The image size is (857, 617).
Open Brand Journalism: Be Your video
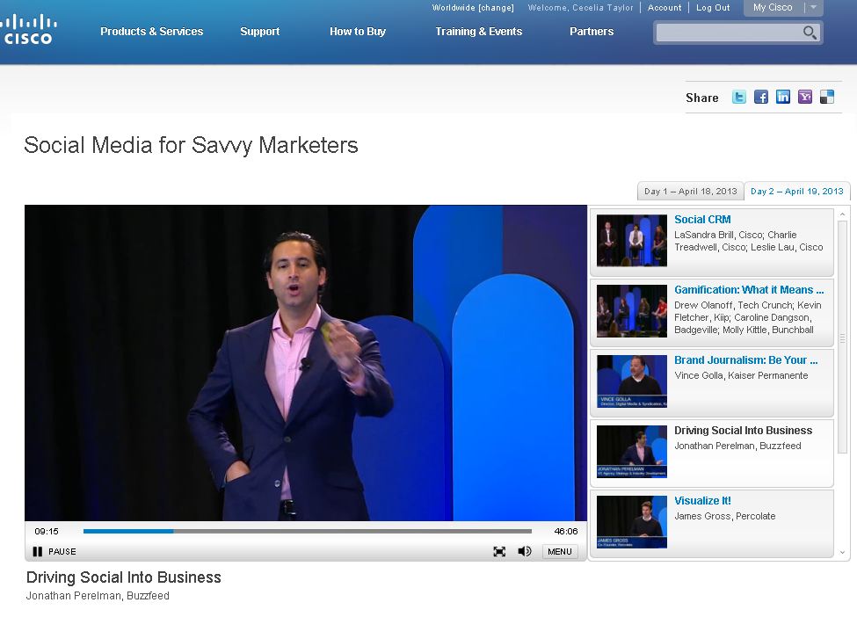pyautogui.click(x=746, y=360)
